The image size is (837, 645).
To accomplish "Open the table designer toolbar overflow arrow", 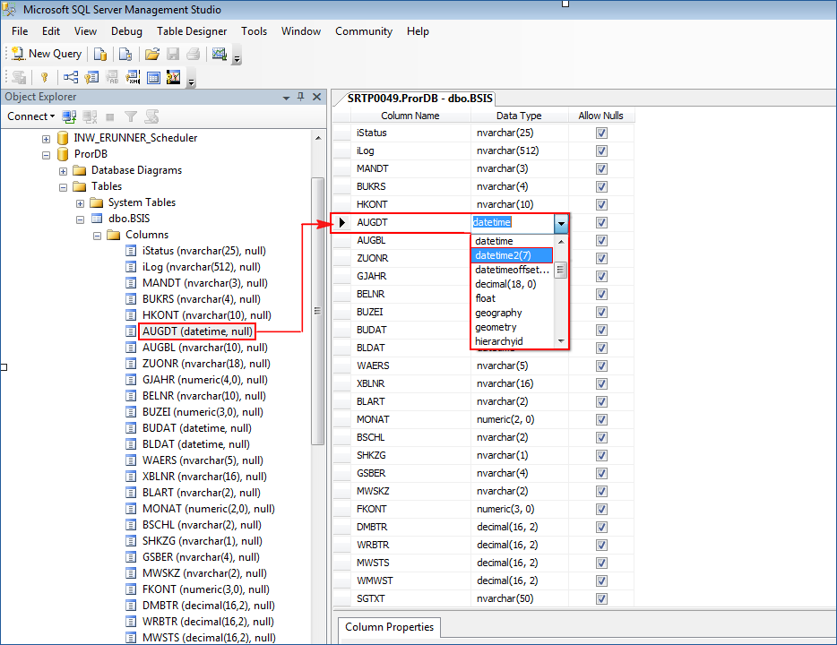I will click(192, 82).
